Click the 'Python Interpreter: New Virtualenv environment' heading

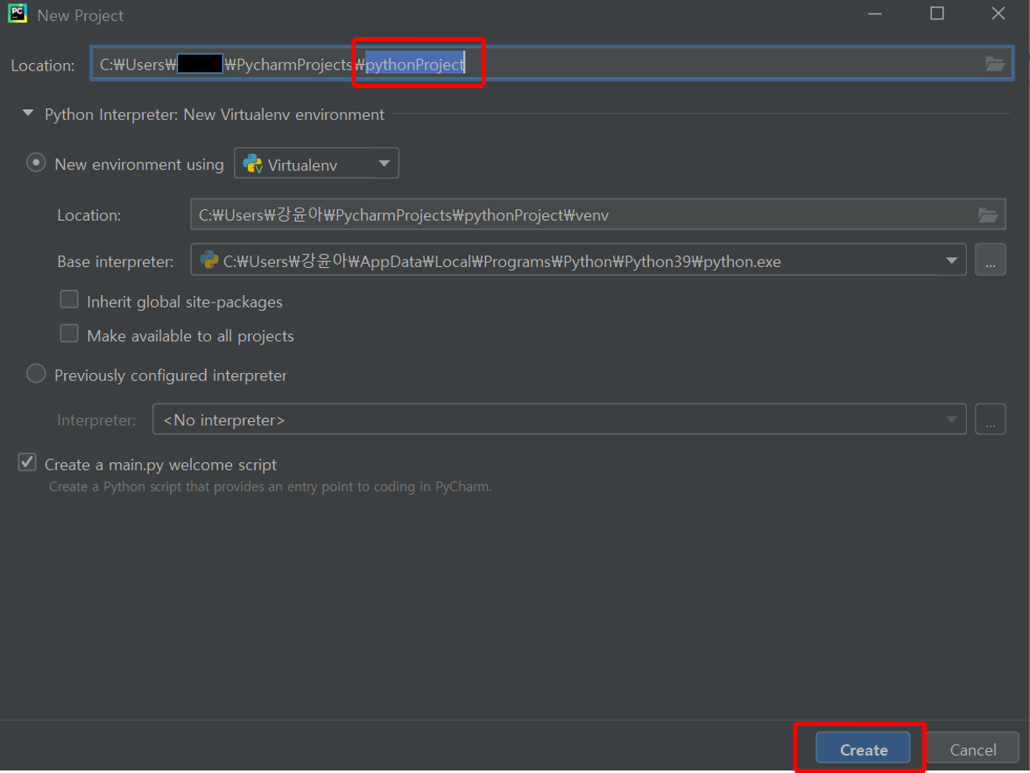214,114
